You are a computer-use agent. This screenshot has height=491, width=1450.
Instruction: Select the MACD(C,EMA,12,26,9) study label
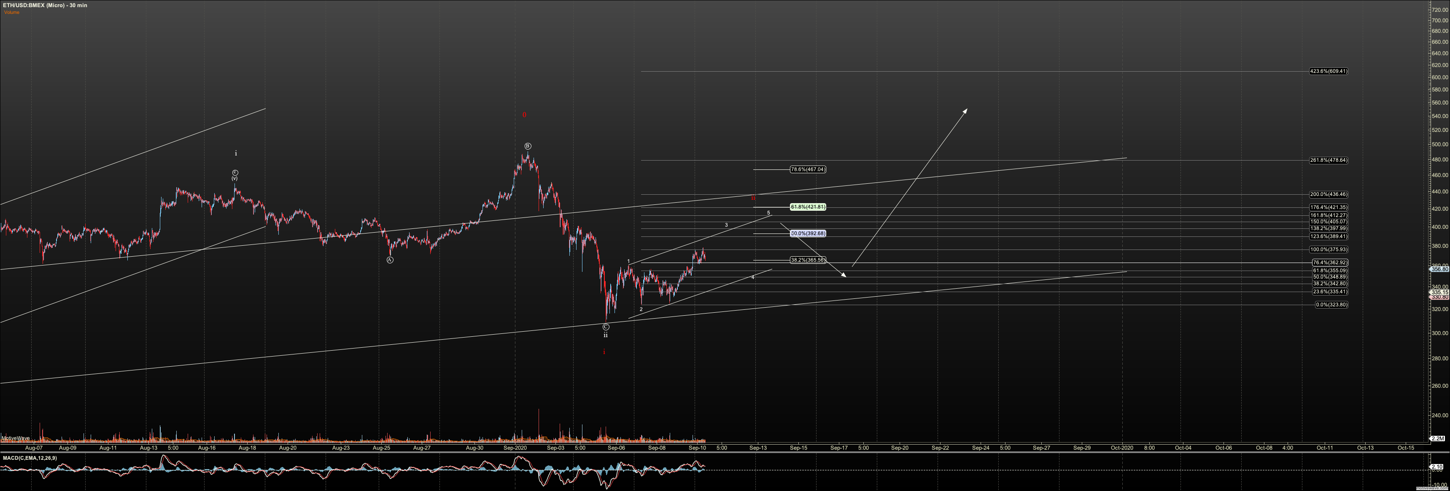(x=29, y=459)
